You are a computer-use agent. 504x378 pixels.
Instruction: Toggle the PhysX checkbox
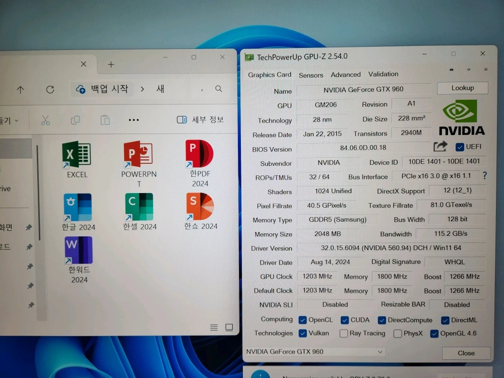[398, 333]
